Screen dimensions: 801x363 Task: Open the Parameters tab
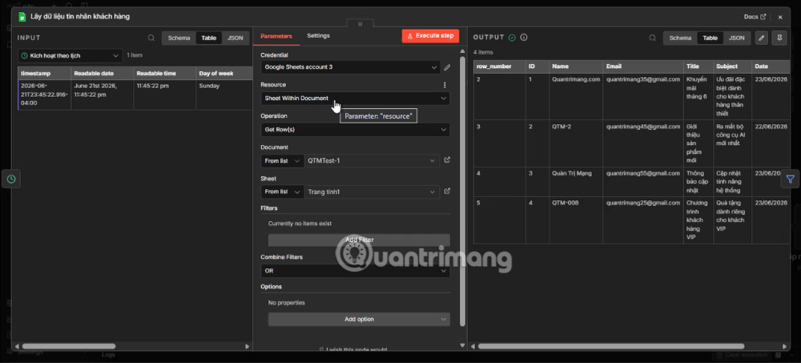coord(276,36)
